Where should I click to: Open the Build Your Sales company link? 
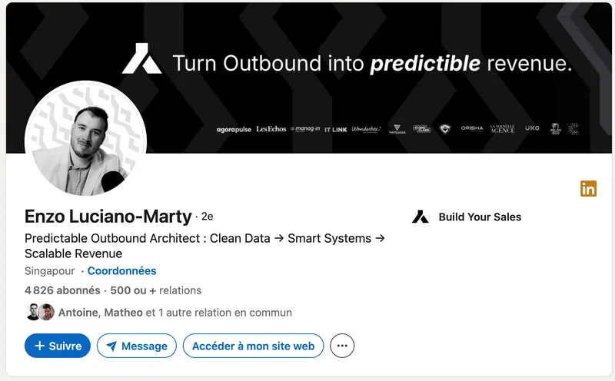(479, 217)
